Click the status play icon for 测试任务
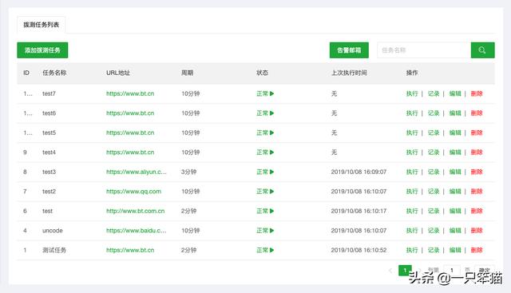The height and width of the screenshot is (293, 511). (x=271, y=251)
